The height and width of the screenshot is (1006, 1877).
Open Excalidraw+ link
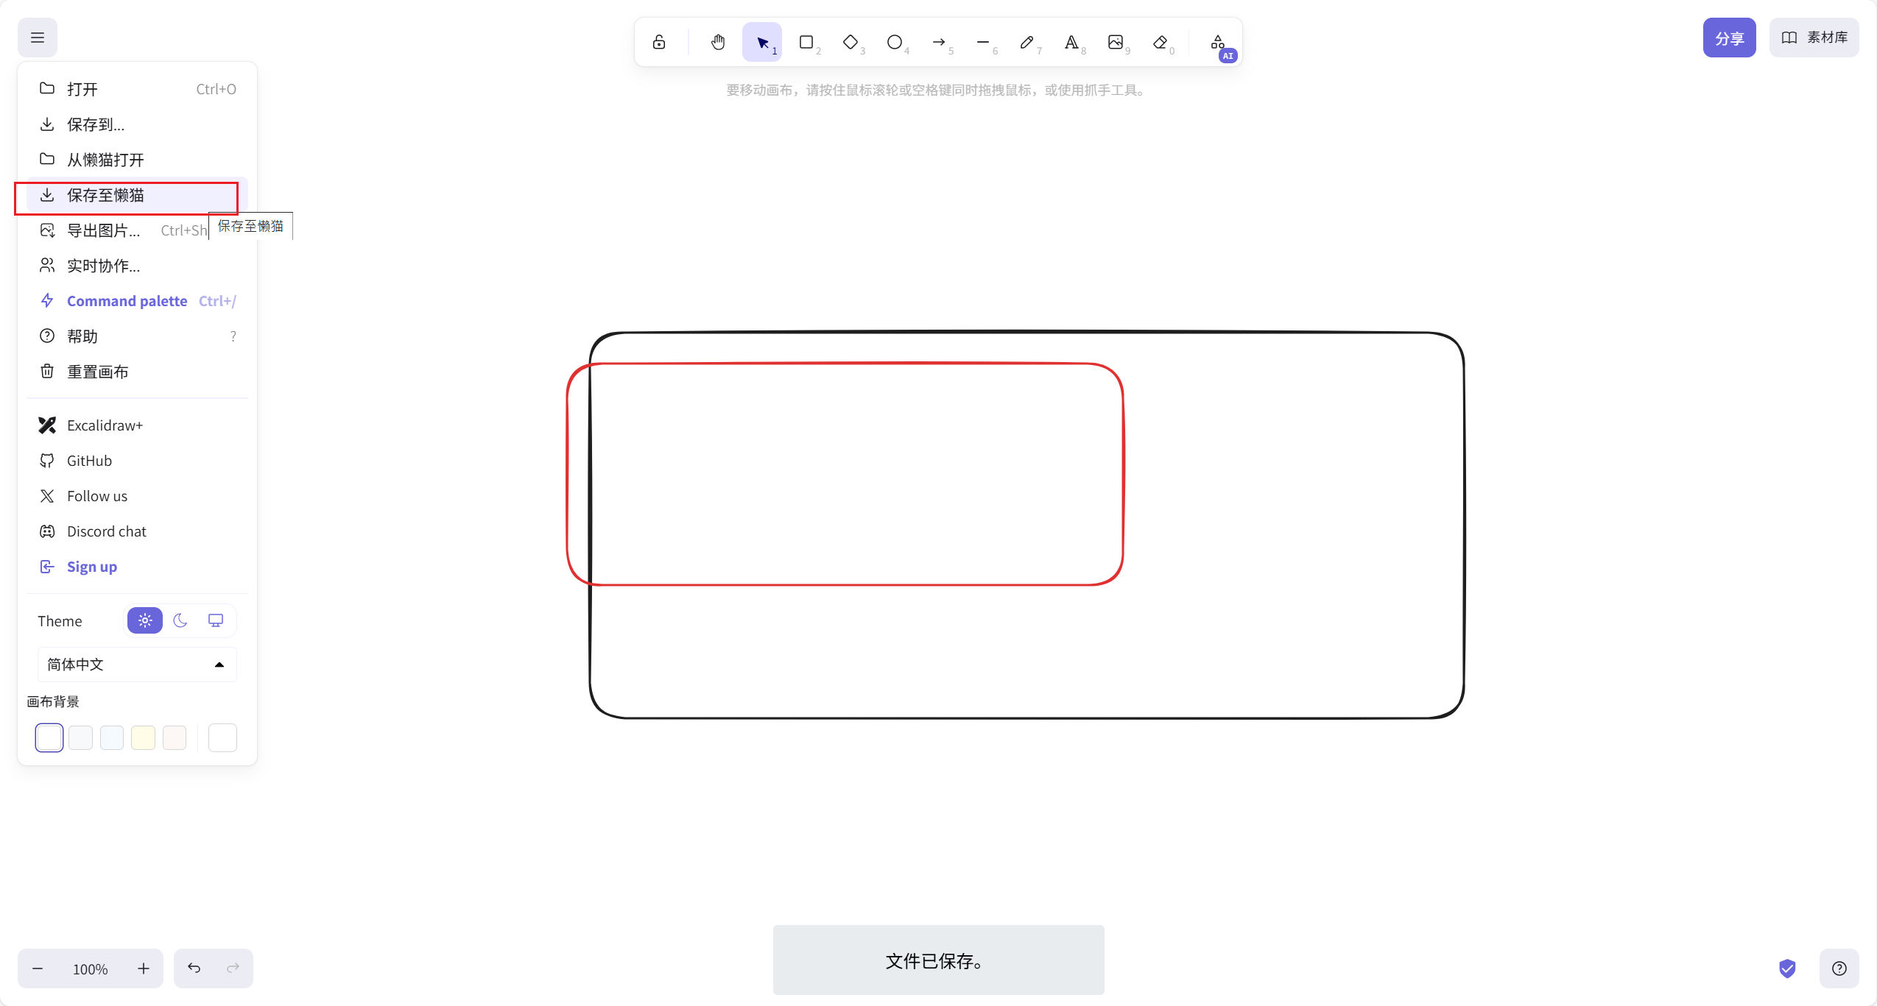click(x=137, y=425)
